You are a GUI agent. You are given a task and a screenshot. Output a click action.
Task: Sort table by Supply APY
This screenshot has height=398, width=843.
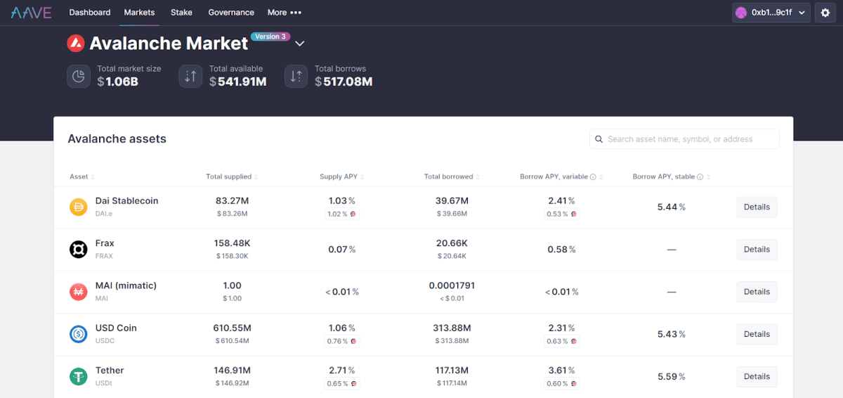pos(342,176)
